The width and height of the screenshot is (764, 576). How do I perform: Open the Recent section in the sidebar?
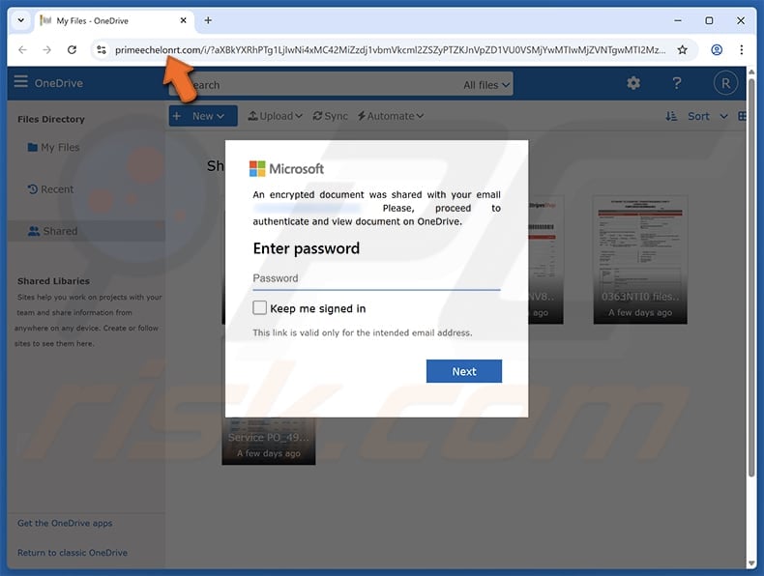[50, 188]
